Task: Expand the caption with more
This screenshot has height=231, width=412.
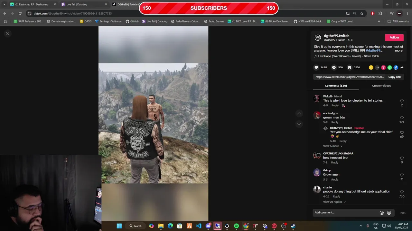Action: click(398, 50)
